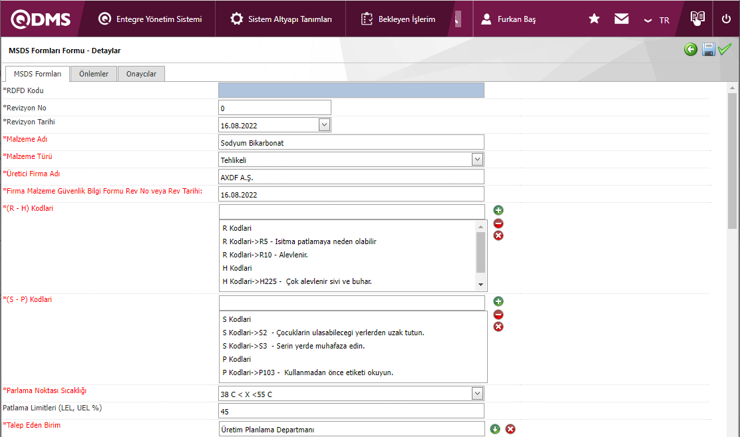740x437 pixels.
Task: Switch to the Önlemler tab
Action: point(94,74)
